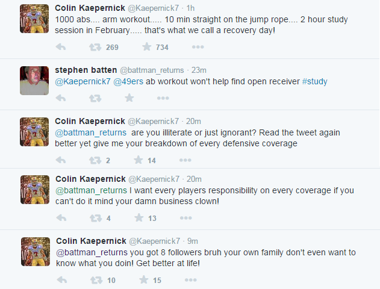Click the #study hashtag link
This screenshot has width=380, height=289.
315,82
